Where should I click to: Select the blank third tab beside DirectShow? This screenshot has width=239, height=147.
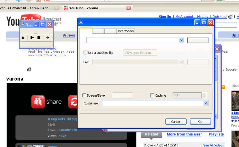click(110, 31)
